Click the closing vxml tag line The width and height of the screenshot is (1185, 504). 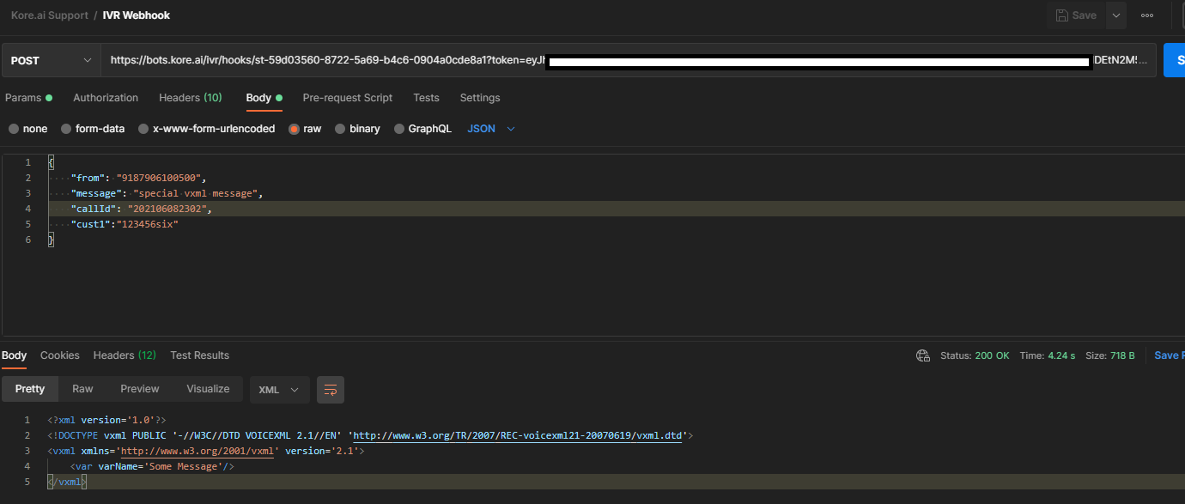coord(67,482)
